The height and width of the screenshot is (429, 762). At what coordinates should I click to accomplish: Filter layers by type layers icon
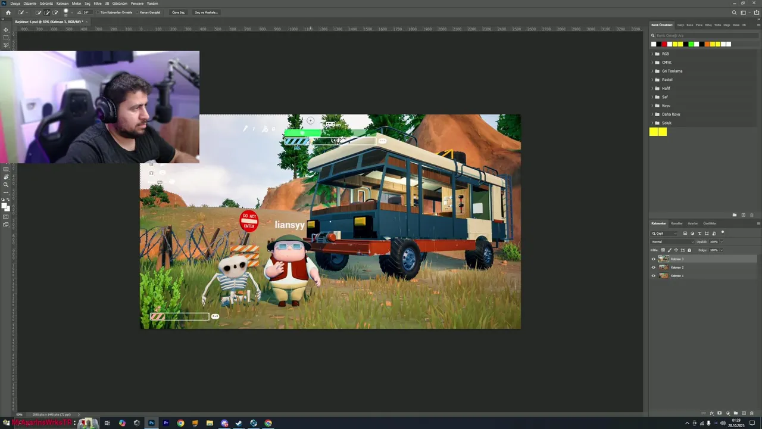tap(699, 233)
